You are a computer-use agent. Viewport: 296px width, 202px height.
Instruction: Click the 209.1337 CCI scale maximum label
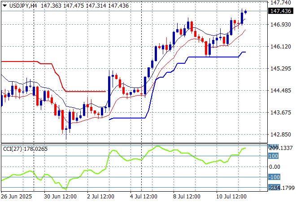point(281,148)
